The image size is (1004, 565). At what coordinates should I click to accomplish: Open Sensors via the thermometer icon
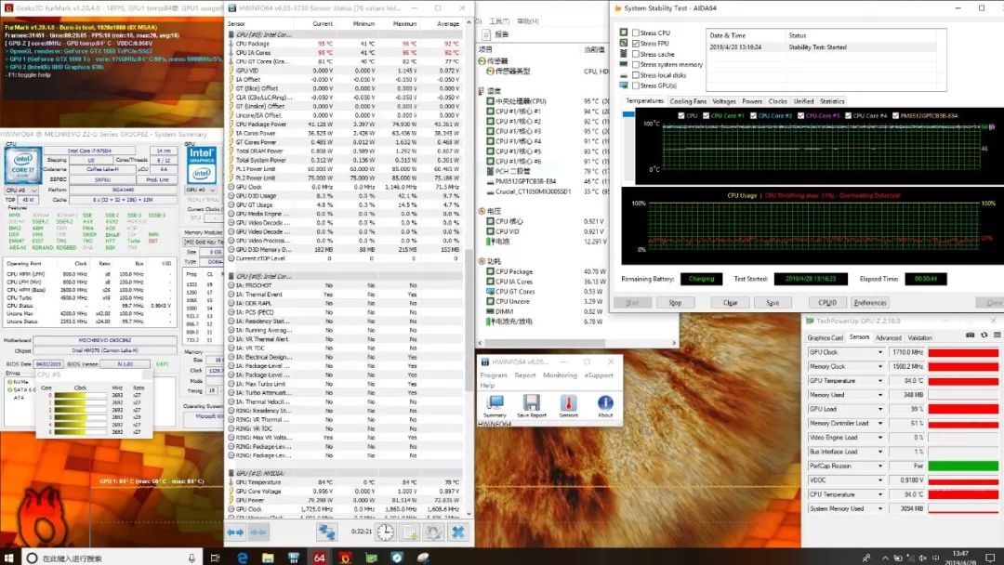[x=568, y=403]
